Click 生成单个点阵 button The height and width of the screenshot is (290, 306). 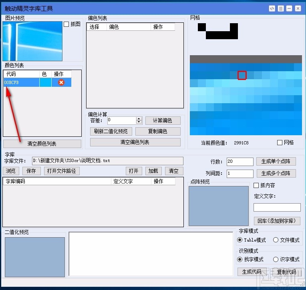click(x=276, y=161)
